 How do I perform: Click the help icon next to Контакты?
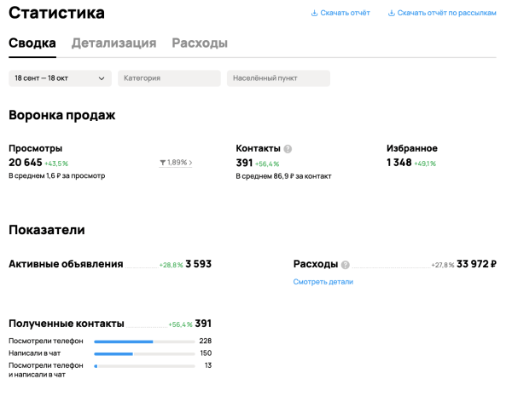tap(288, 149)
